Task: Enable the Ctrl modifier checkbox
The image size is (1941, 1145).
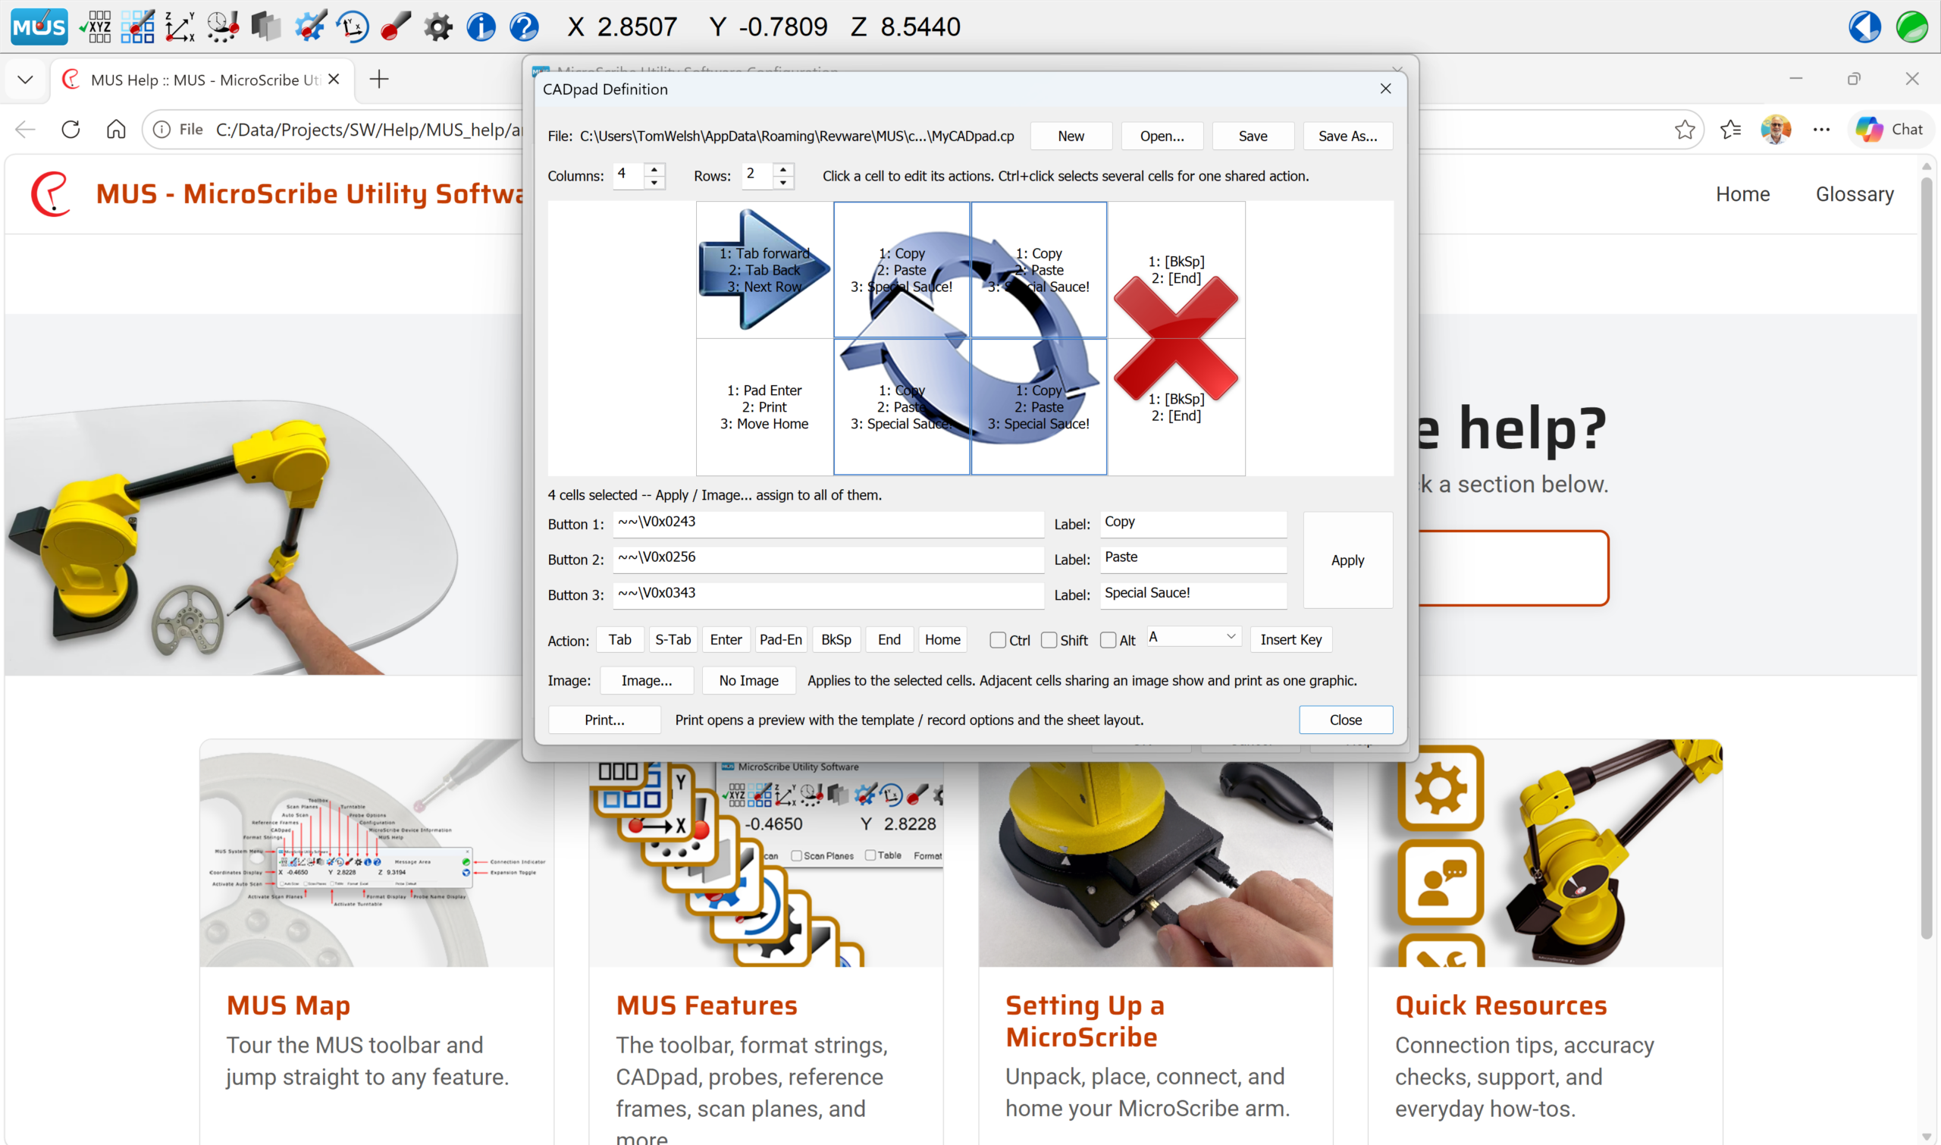Action: click(998, 640)
